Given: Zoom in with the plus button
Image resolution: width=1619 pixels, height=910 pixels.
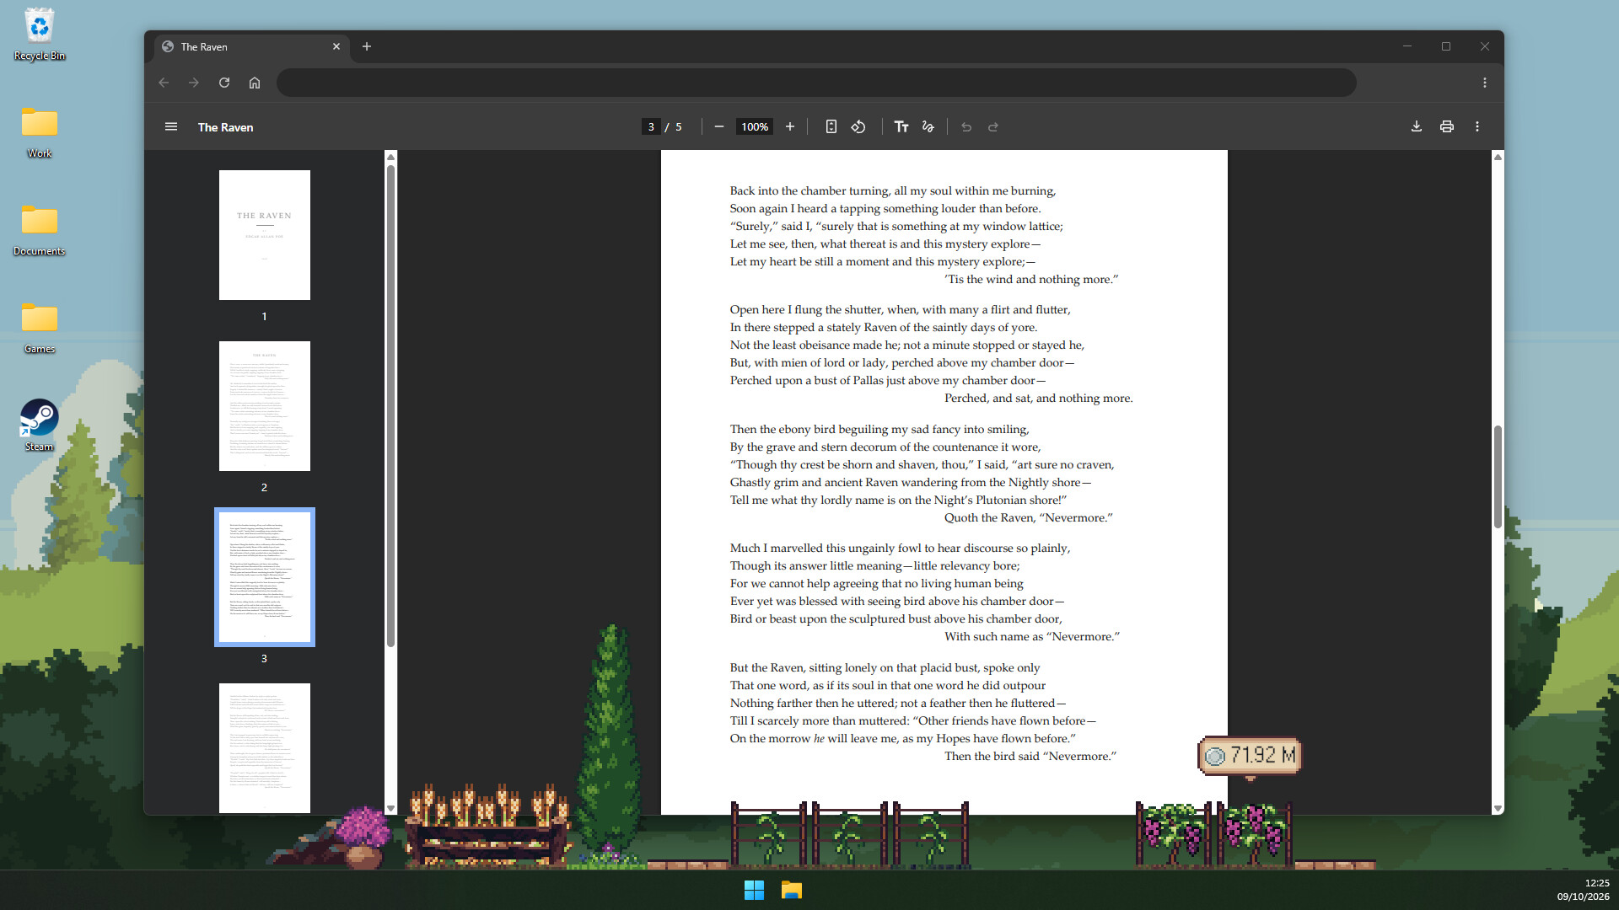Looking at the screenshot, I should [x=790, y=127].
